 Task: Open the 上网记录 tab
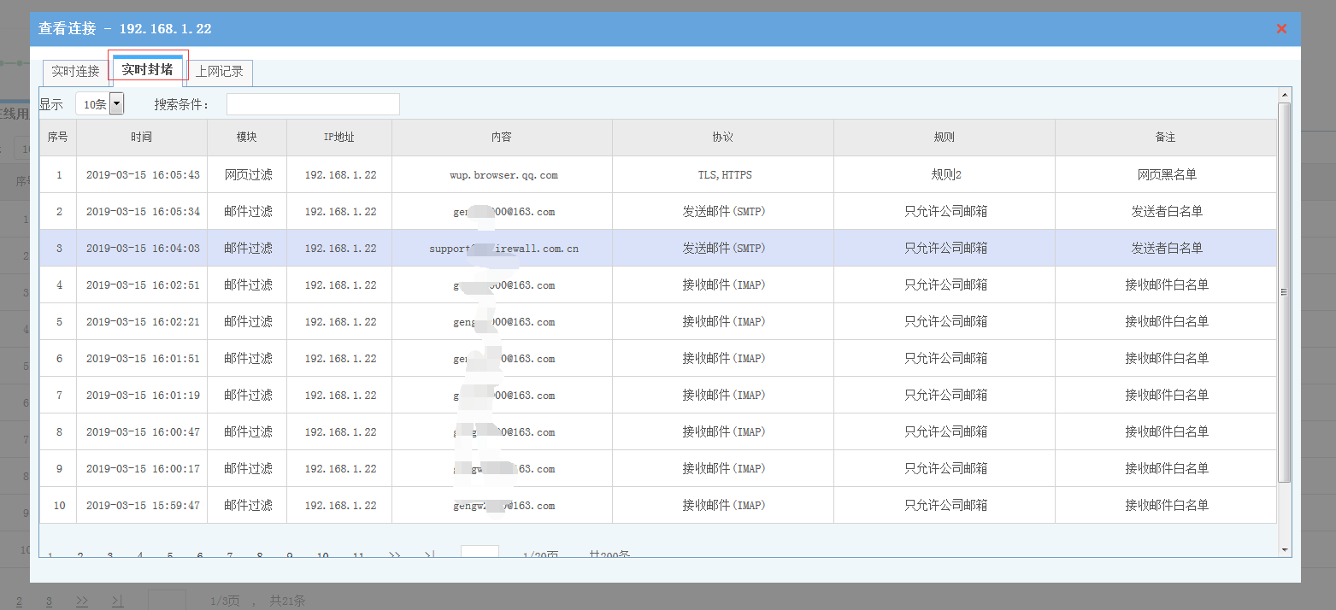pyautogui.click(x=220, y=72)
